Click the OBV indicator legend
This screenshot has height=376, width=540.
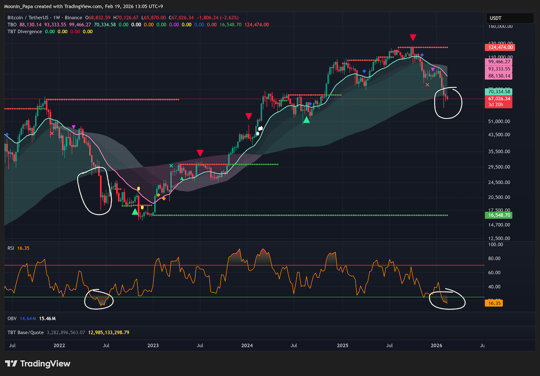pyautogui.click(x=12, y=318)
